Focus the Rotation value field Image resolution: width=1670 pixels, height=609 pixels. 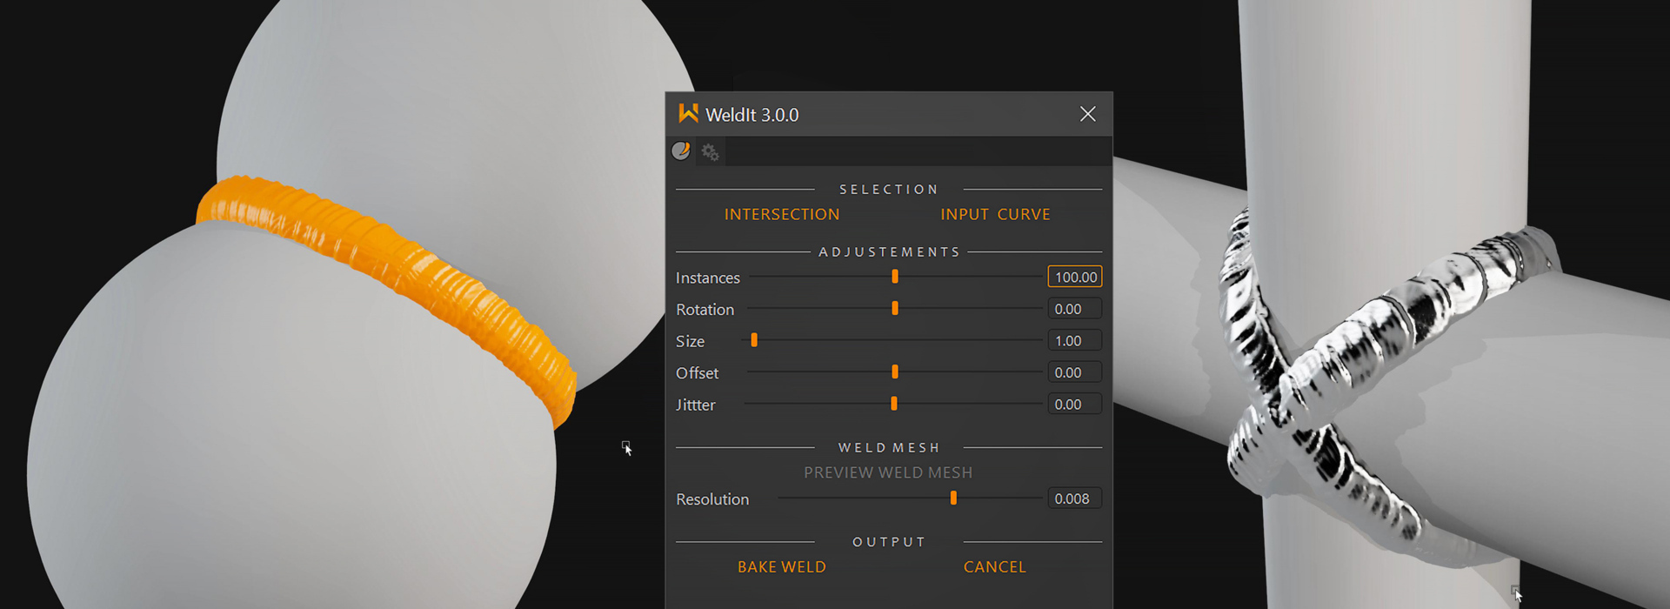1075,309
